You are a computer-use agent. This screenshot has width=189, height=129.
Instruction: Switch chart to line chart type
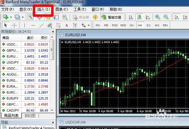pos(148,17)
